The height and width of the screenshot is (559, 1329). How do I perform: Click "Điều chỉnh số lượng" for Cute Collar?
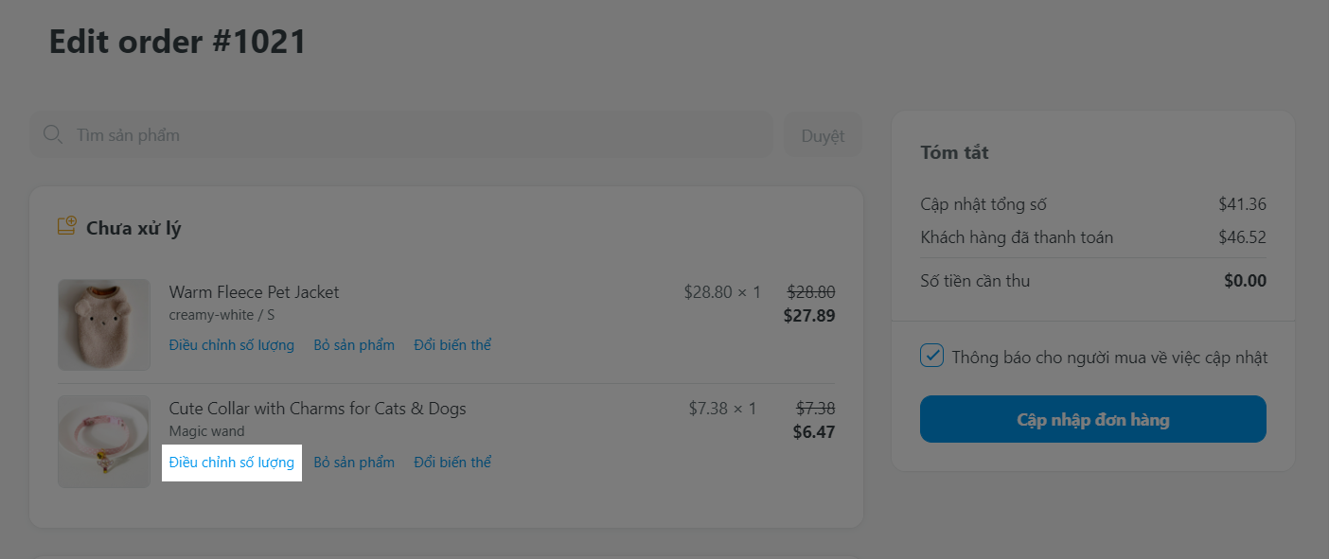click(x=232, y=463)
